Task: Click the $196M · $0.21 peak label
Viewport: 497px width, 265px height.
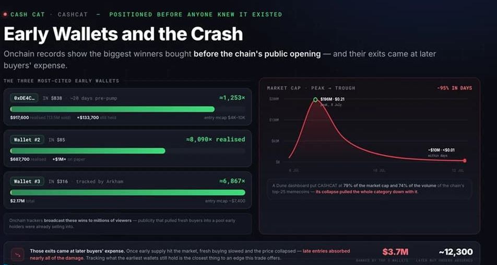Action: (x=332, y=99)
